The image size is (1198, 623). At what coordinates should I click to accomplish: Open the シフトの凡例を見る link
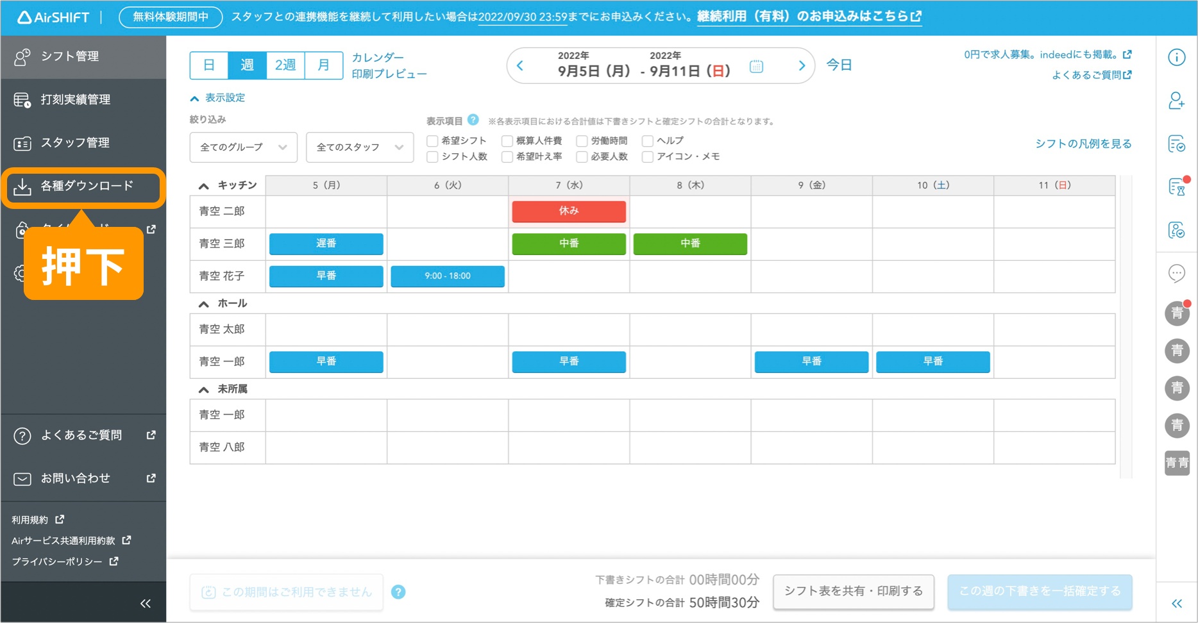[1083, 144]
